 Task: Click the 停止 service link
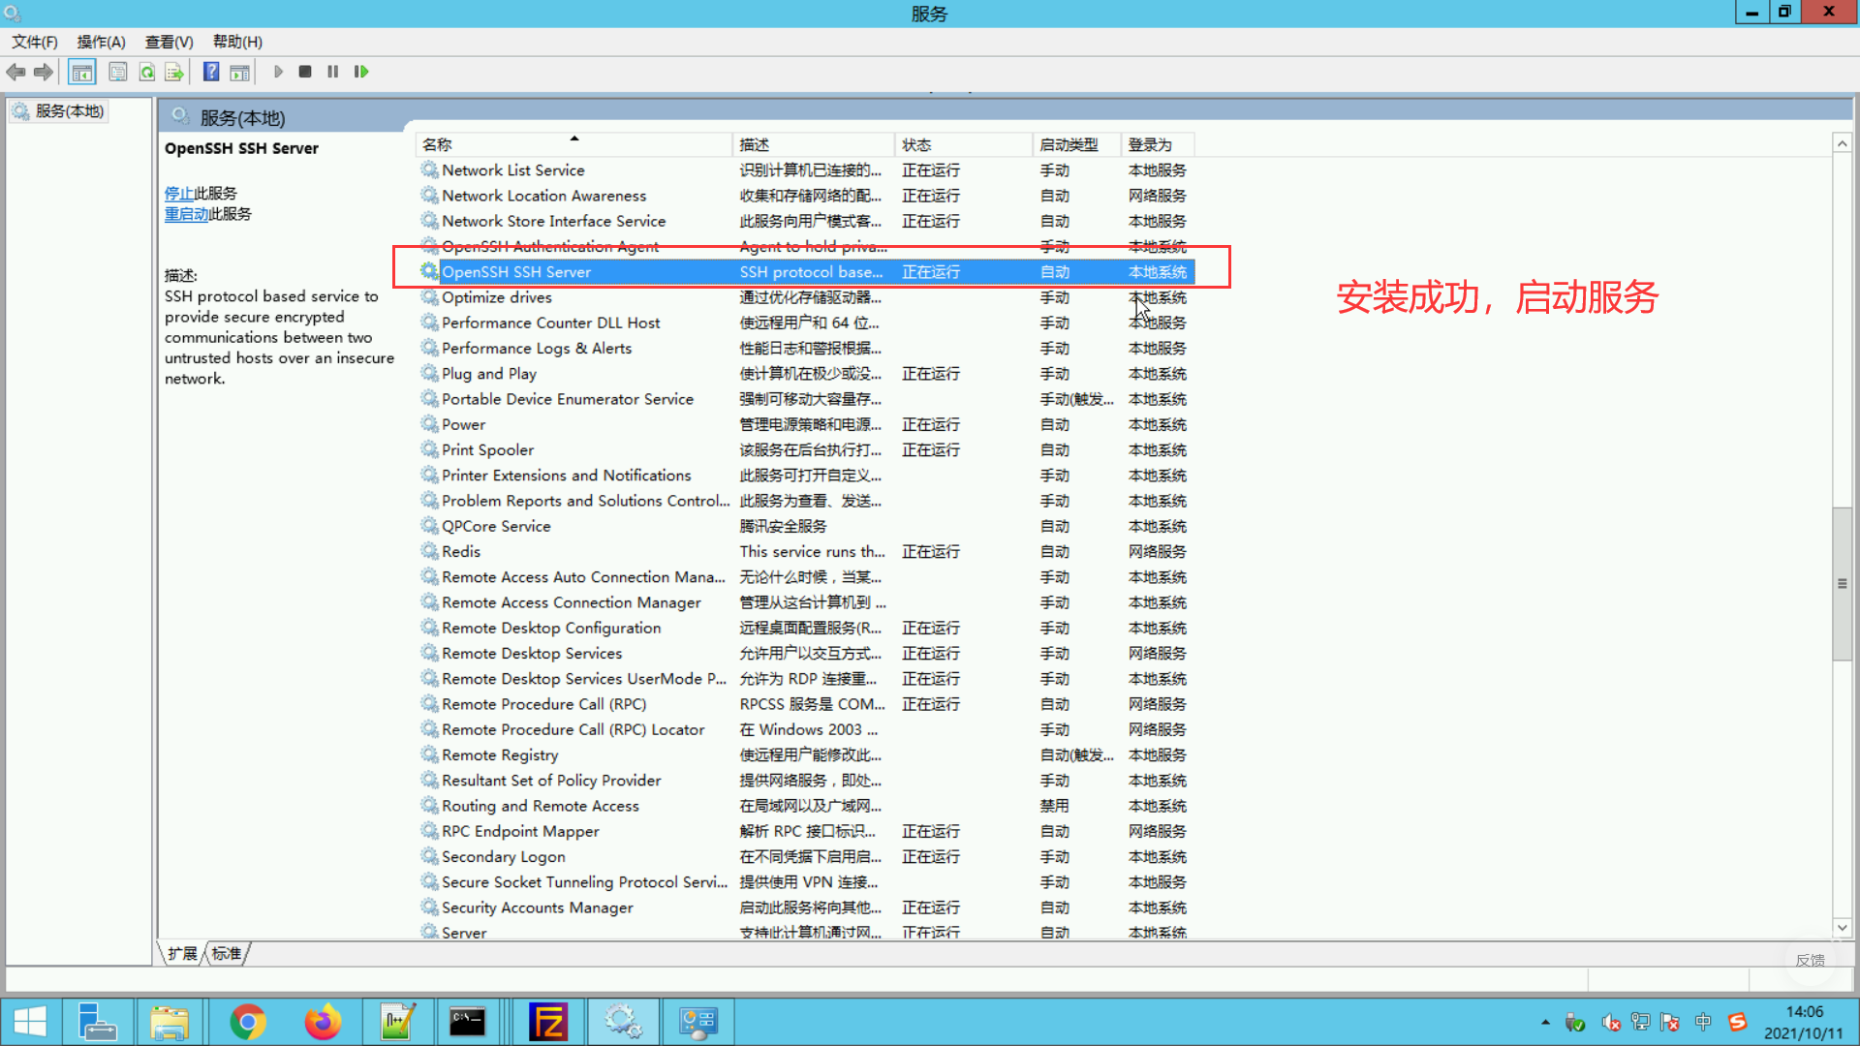coord(178,194)
